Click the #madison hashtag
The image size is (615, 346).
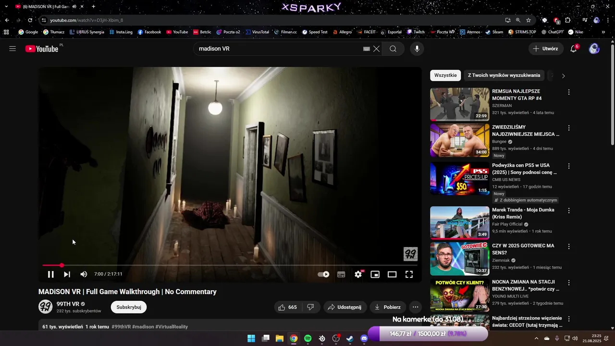click(143, 327)
